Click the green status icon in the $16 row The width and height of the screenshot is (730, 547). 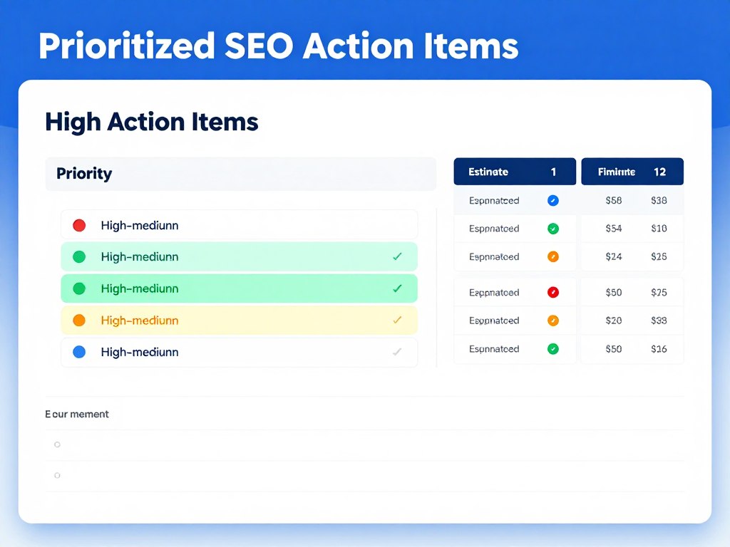click(x=553, y=349)
